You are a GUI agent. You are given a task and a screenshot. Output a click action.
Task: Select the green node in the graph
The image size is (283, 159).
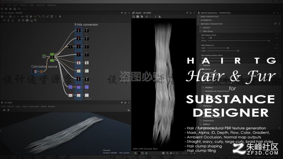point(52,57)
